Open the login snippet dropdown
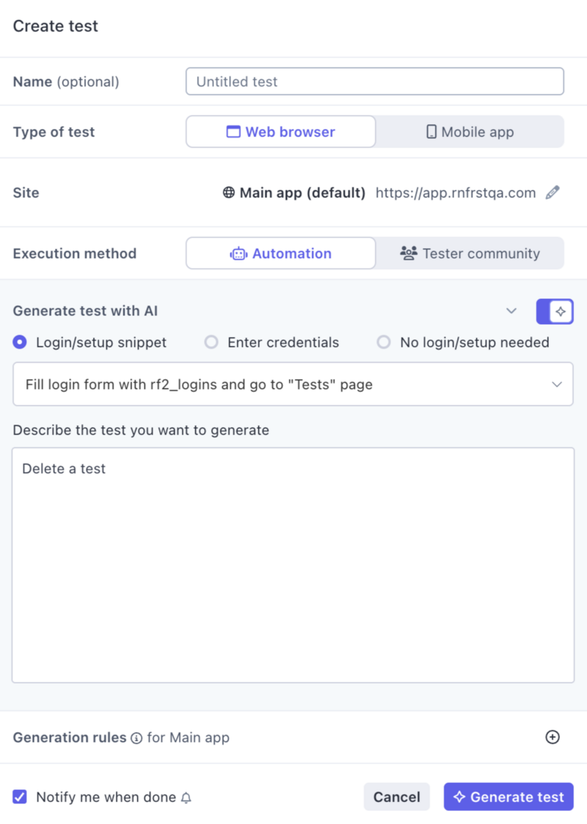The height and width of the screenshot is (824, 587). click(293, 384)
